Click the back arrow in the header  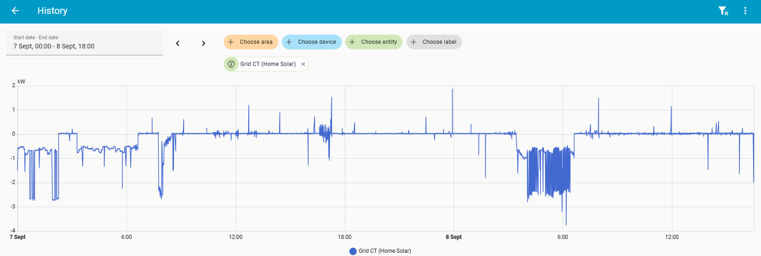tap(15, 11)
